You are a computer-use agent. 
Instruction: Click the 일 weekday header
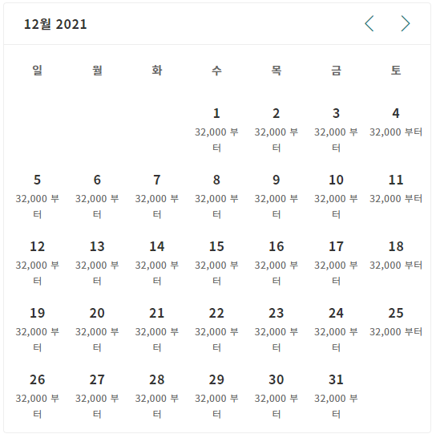click(x=38, y=70)
